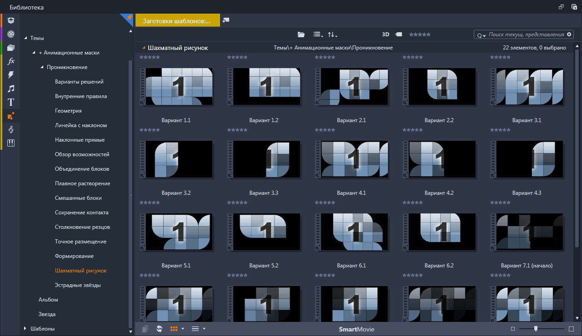Click the large thumbnail size icon

point(572,329)
